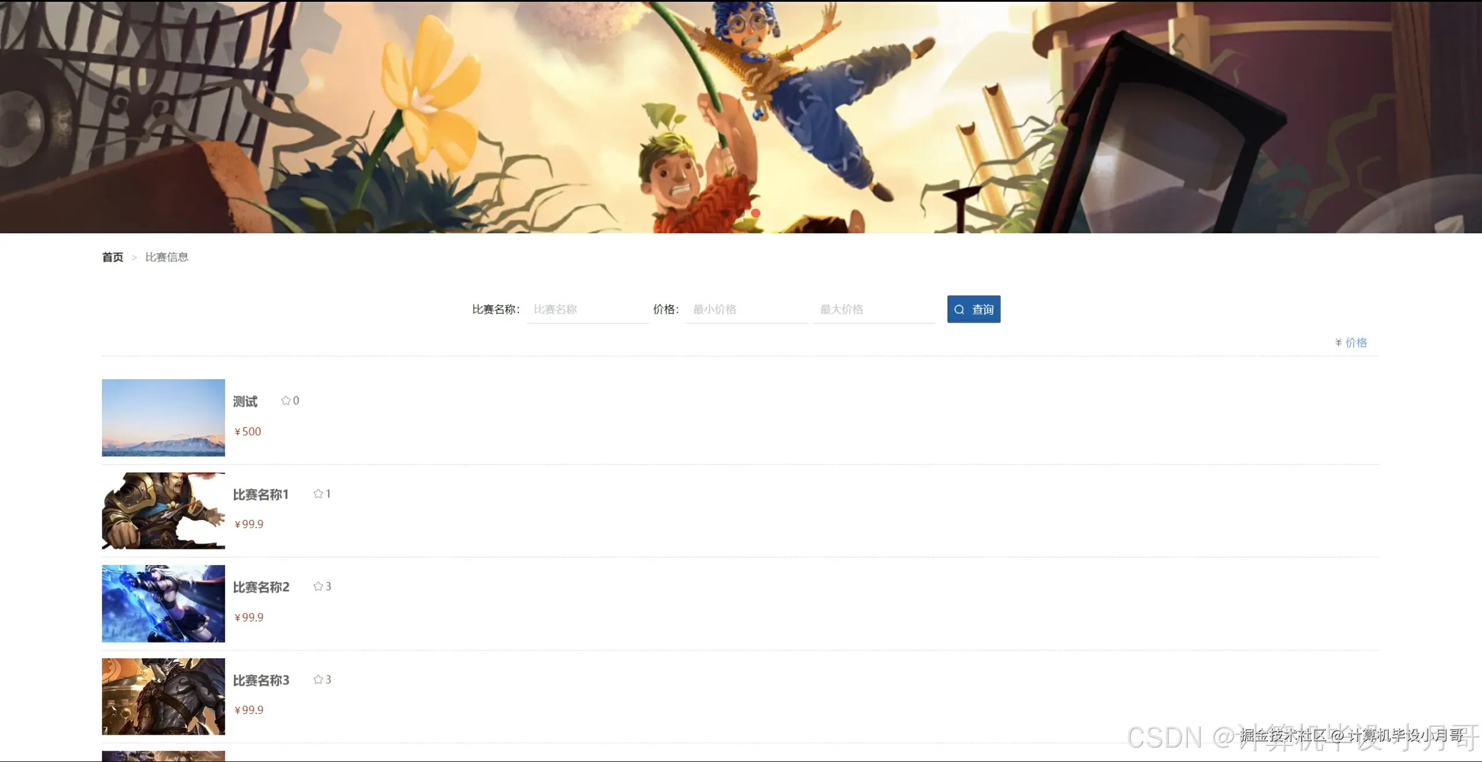The width and height of the screenshot is (1482, 762).
Task: Click the star icon next to 比赛名称3
Action: (x=318, y=680)
